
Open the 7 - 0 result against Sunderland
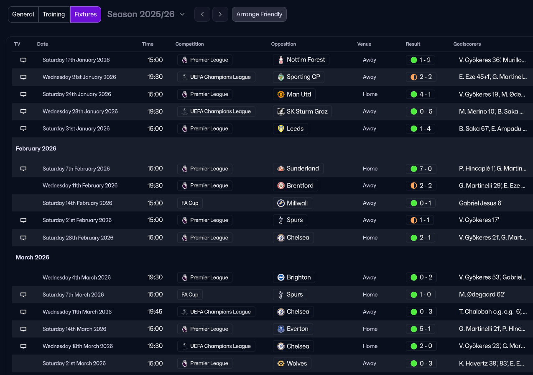point(421,169)
